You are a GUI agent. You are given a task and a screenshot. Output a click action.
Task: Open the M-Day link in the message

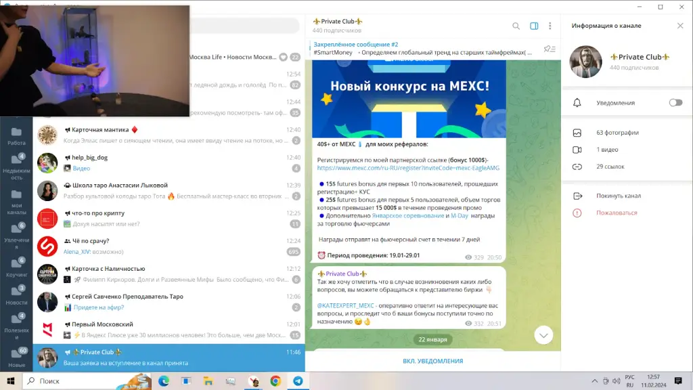pyautogui.click(x=460, y=216)
